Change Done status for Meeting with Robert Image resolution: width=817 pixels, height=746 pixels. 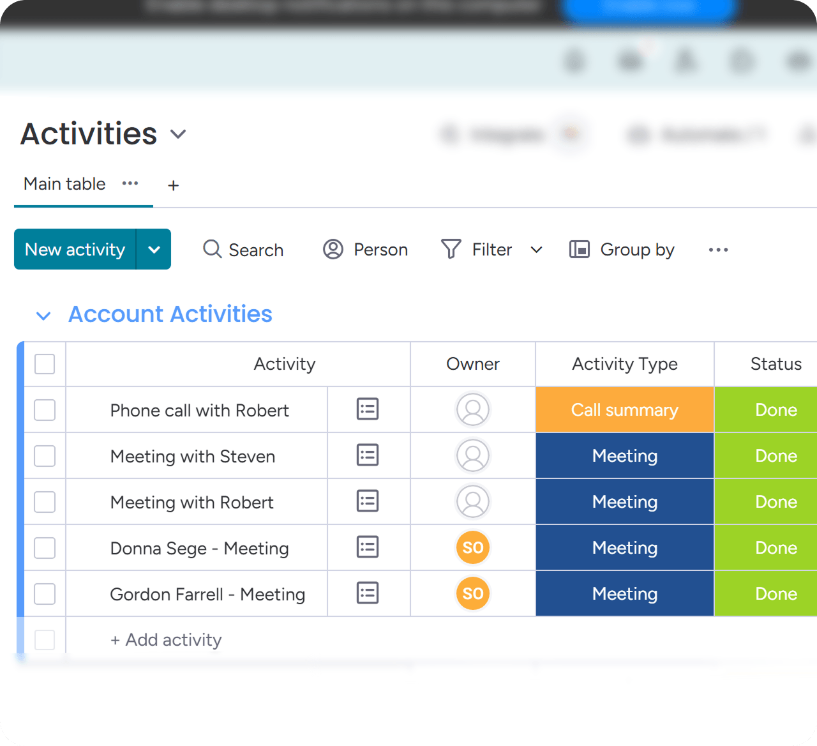[x=766, y=501]
